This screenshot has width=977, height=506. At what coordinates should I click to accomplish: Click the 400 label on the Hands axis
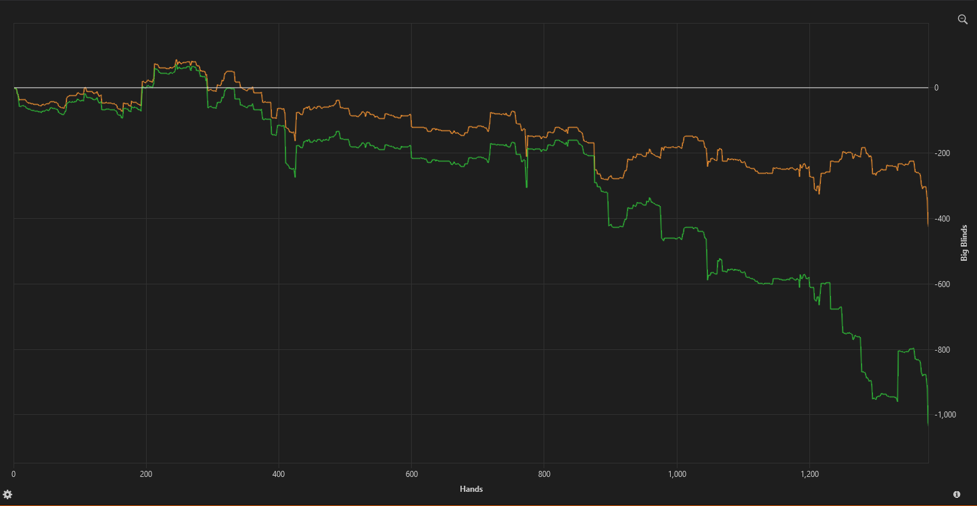click(x=279, y=474)
